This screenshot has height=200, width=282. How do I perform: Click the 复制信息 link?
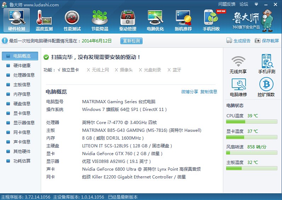(x=209, y=92)
